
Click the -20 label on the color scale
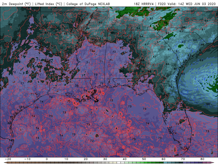8,159
